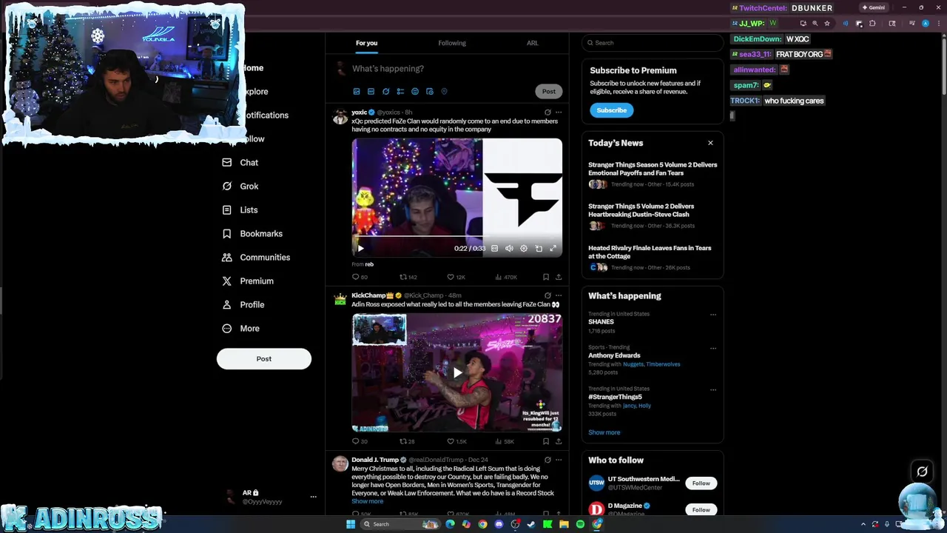Open more options on the yoxic post
Viewport: 947px width, 533px height.
click(x=559, y=112)
